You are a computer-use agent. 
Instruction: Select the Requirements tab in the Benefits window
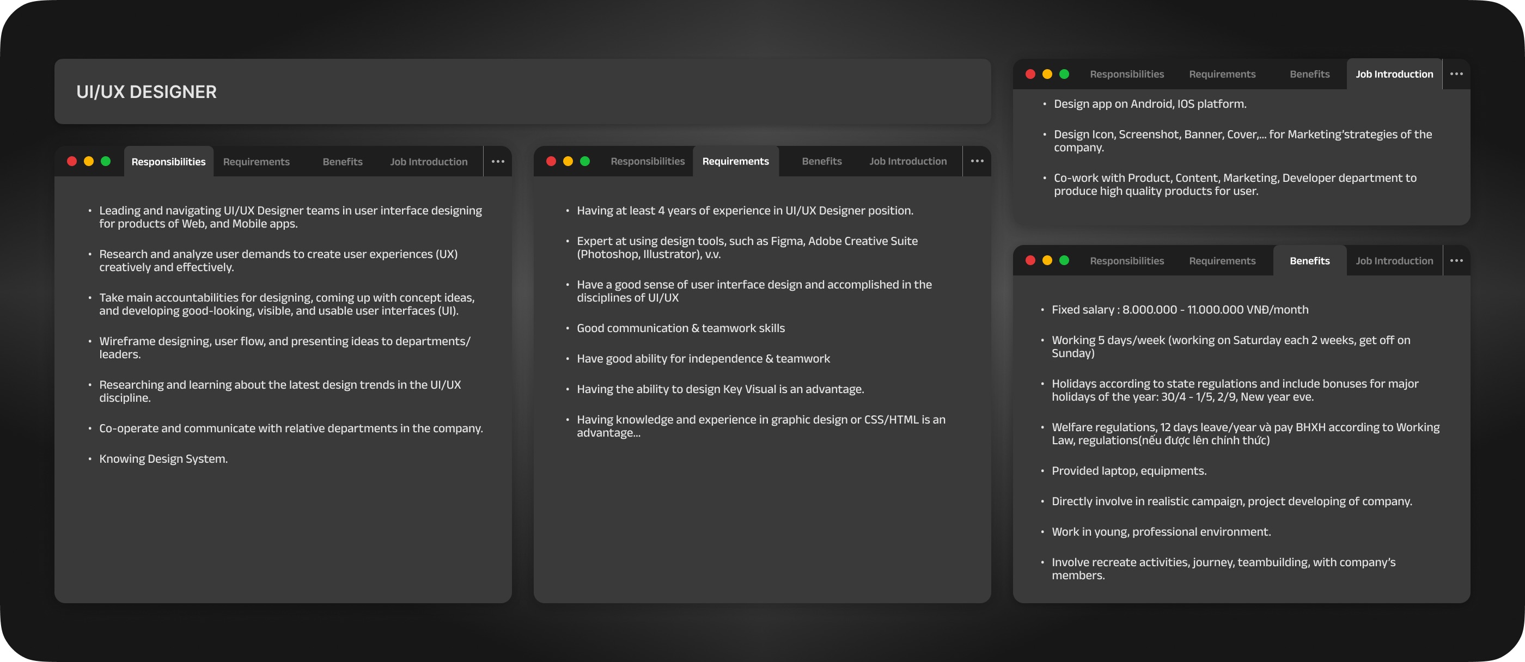pyautogui.click(x=1222, y=261)
